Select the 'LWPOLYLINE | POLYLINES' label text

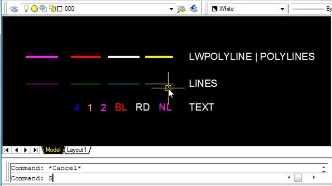(252, 56)
